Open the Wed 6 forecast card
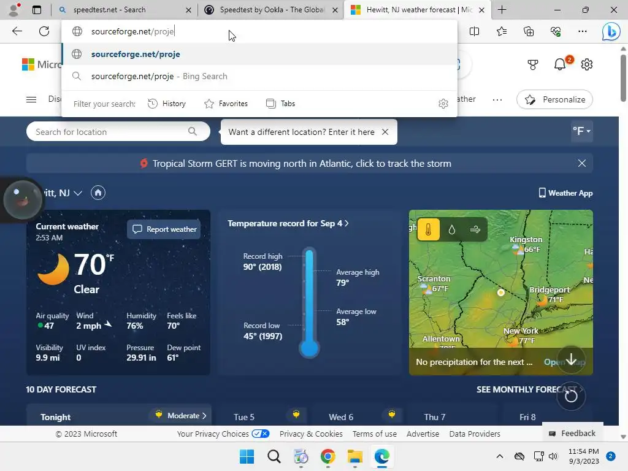The image size is (628, 471). pyautogui.click(x=358, y=416)
